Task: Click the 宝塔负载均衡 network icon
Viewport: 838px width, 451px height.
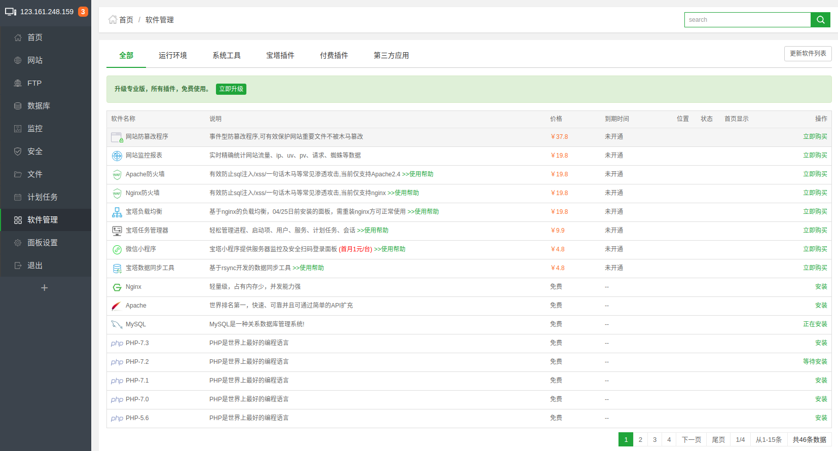Action: pyautogui.click(x=117, y=212)
